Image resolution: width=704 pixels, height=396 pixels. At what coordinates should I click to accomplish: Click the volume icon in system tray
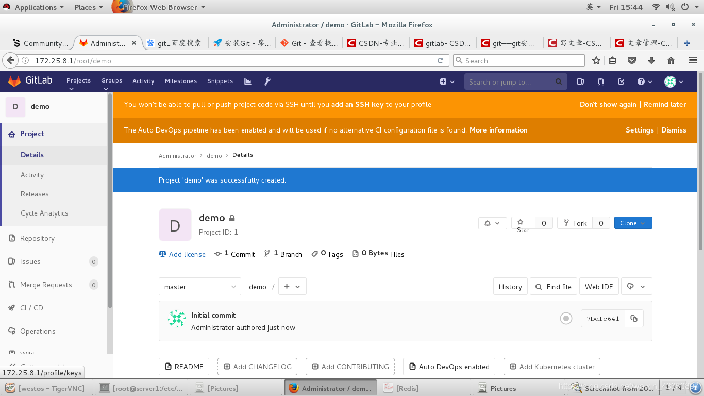(670, 7)
